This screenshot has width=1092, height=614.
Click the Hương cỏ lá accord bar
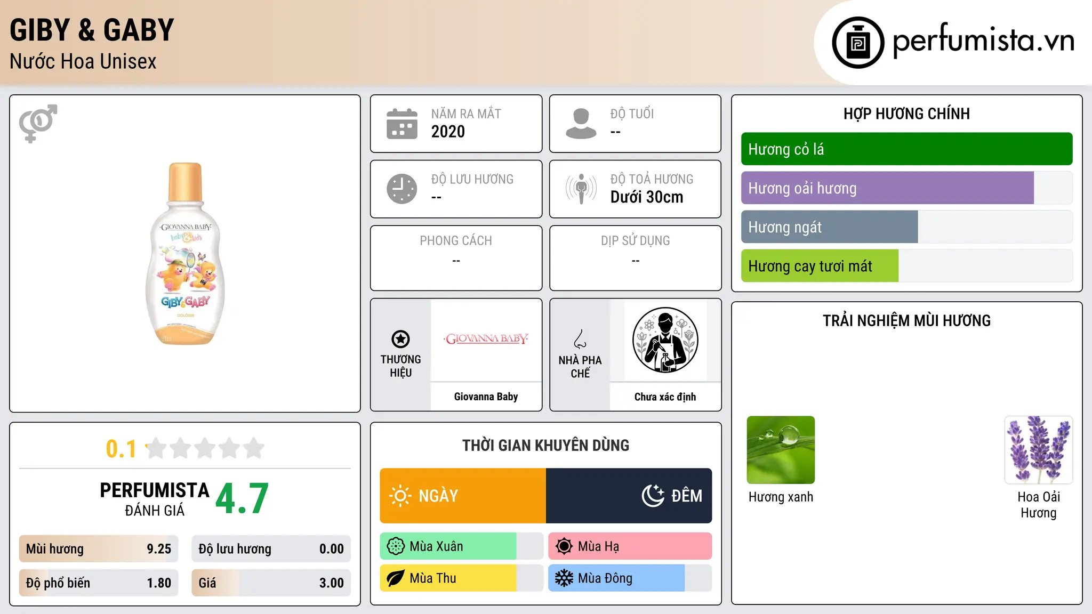[x=906, y=149]
